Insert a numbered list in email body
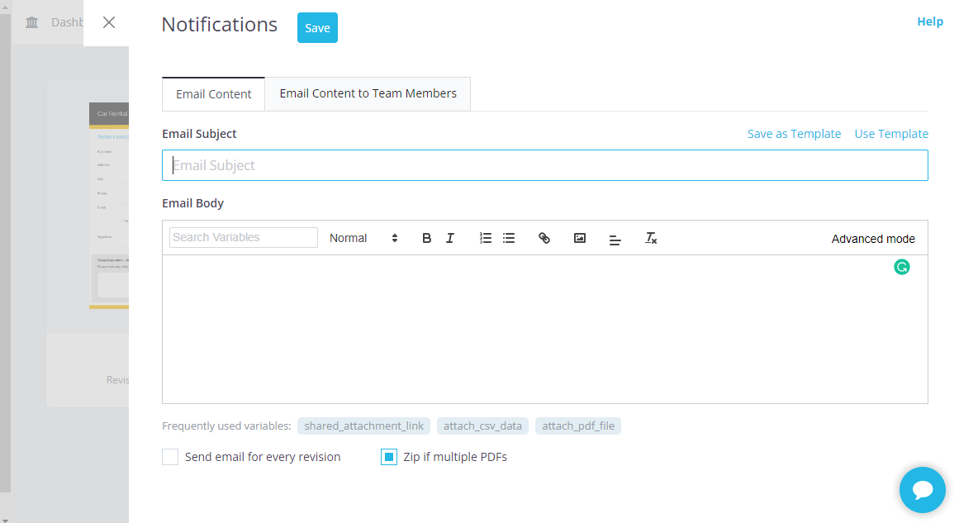The image size is (959, 523). tap(486, 238)
